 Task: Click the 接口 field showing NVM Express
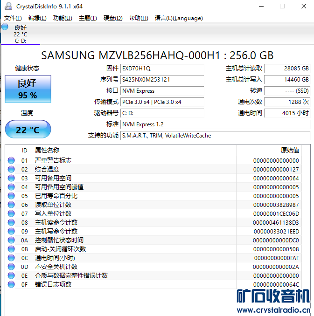pyautogui.click(x=162, y=91)
